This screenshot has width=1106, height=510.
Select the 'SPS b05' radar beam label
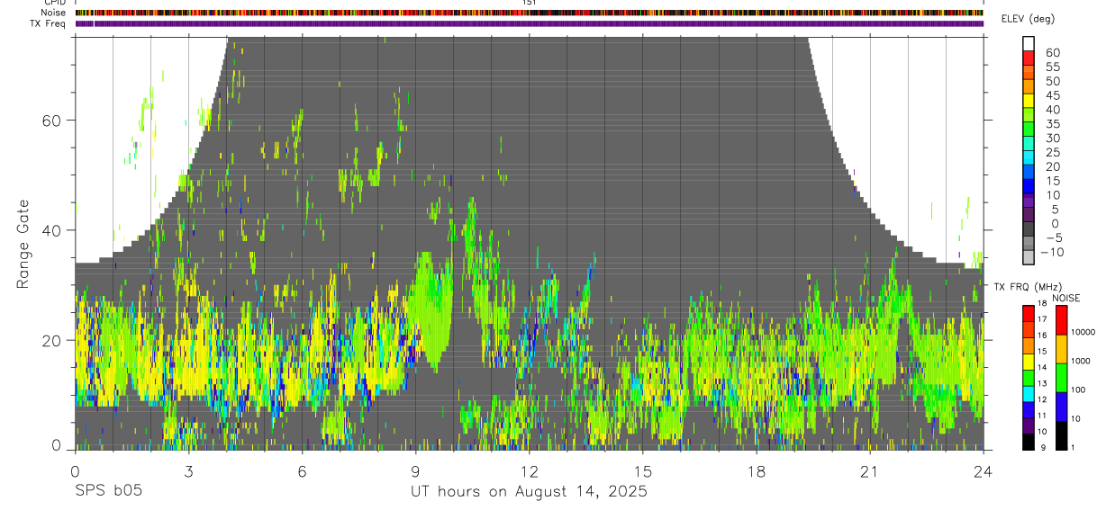pyautogui.click(x=108, y=491)
